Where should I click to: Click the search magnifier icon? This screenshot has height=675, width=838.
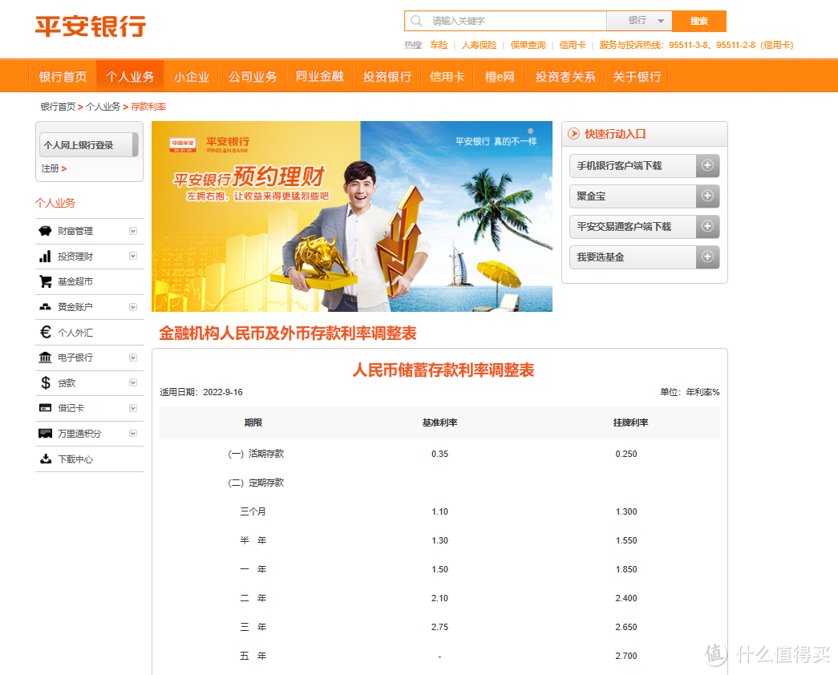(x=416, y=21)
